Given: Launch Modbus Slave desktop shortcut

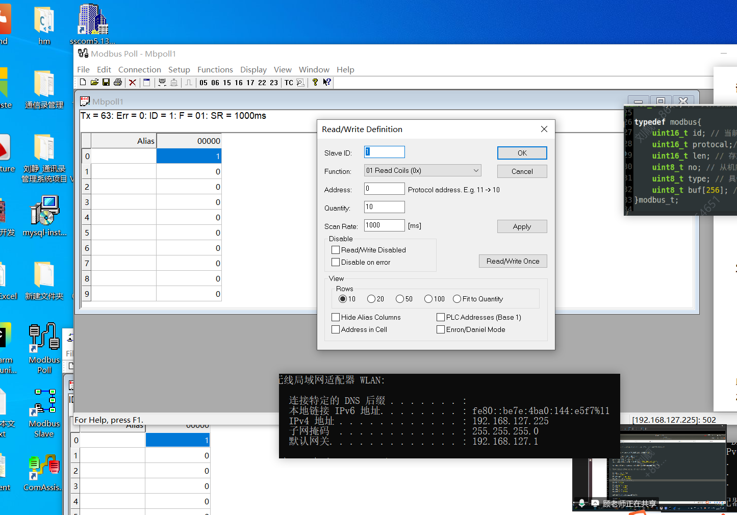Looking at the screenshot, I should pos(44,413).
